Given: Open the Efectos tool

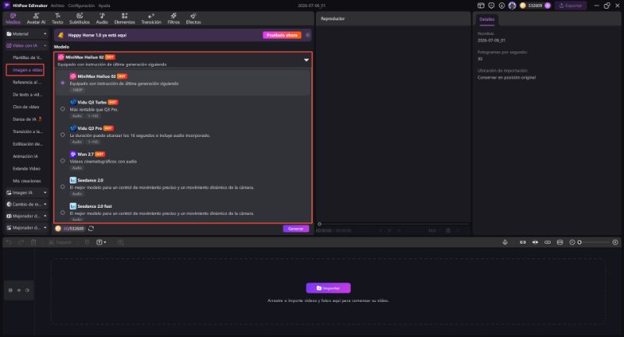Looking at the screenshot, I should pyautogui.click(x=193, y=19).
